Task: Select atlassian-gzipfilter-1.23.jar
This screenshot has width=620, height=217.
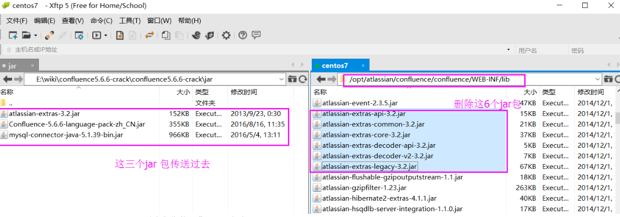Action: click(x=462, y=188)
